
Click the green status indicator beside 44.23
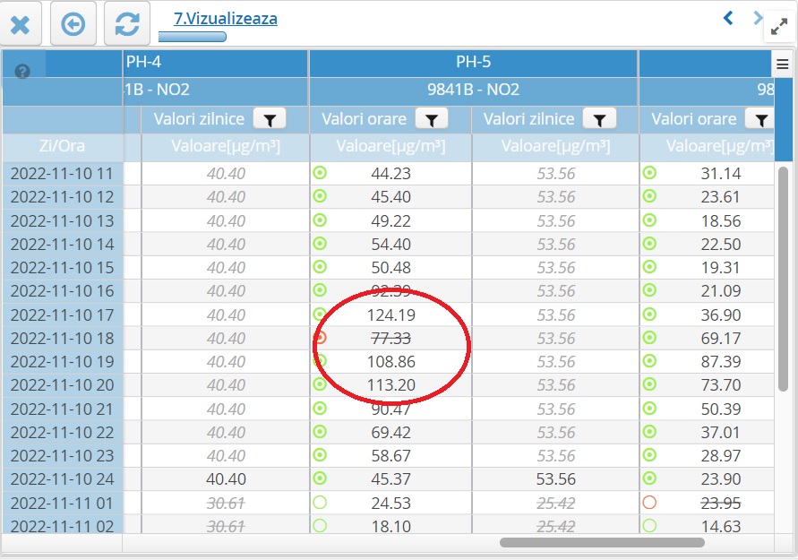(x=320, y=174)
